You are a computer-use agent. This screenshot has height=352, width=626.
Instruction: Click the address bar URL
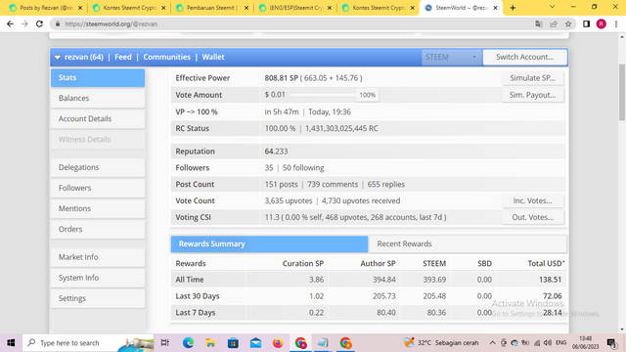coord(111,23)
